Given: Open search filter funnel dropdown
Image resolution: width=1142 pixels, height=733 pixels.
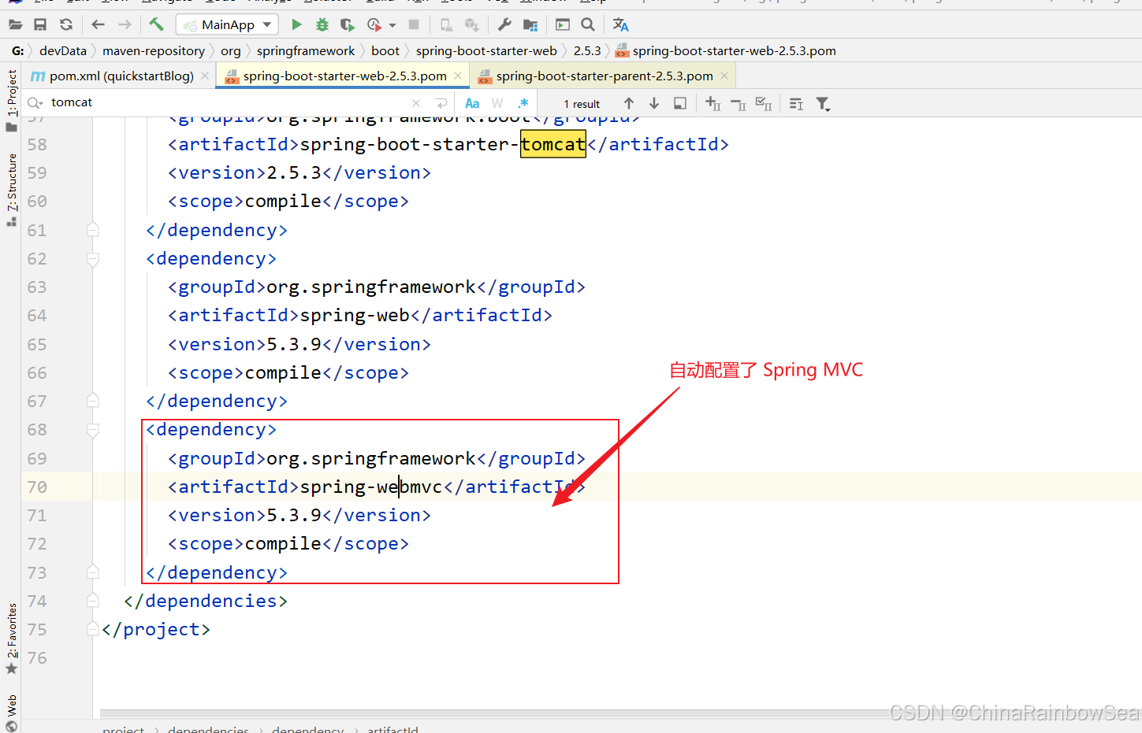Looking at the screenshot, I should point(824,104).
